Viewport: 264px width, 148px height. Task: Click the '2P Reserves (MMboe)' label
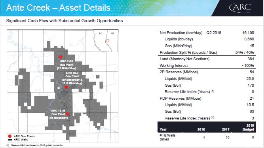click(179, 72)
